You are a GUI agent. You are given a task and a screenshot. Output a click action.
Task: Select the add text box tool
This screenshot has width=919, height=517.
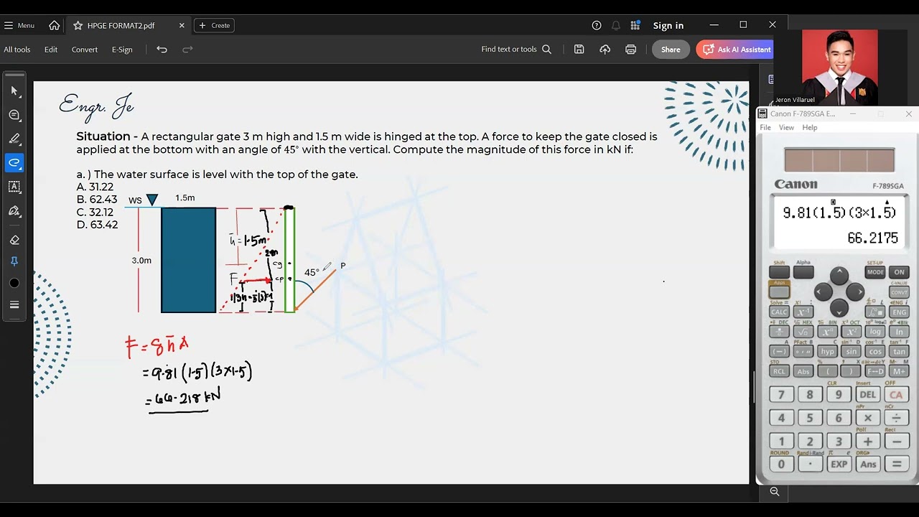[x=14, y=187]
